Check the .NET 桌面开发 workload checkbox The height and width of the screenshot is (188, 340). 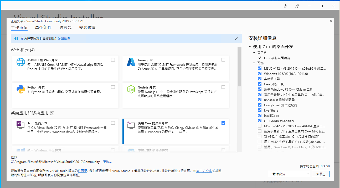[113, 123]
